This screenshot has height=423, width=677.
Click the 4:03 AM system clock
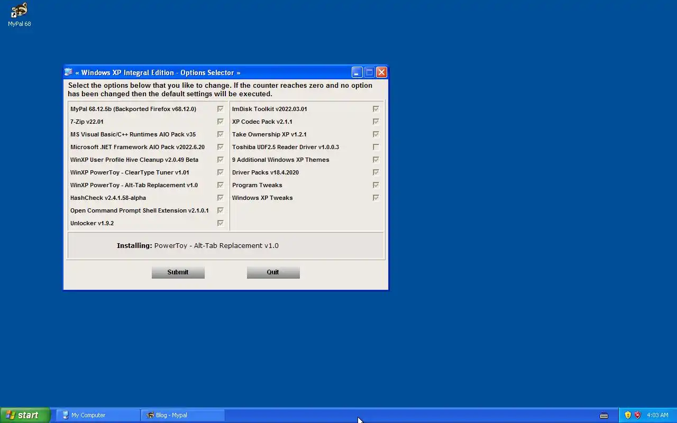tap(657, 415)
